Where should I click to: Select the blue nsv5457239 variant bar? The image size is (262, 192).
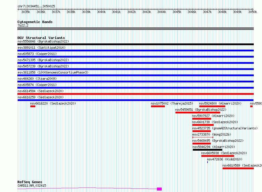(x=135, y=69)
